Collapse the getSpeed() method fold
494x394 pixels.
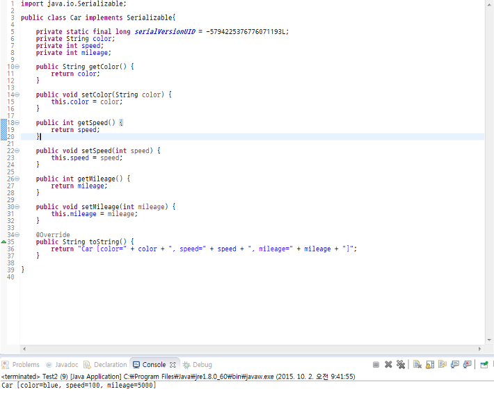17,122
